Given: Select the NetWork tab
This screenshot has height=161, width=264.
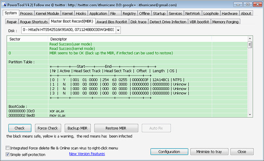Looking at the screenshot, I should pyautogui.click(x=193, y=13).
